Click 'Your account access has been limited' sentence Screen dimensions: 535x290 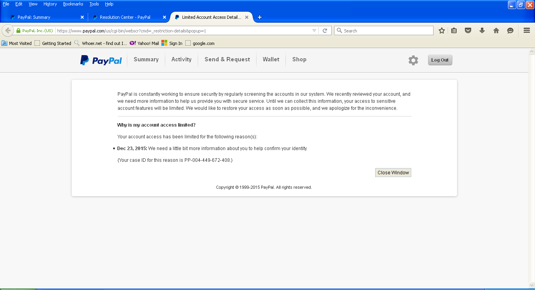coord(187,137)
